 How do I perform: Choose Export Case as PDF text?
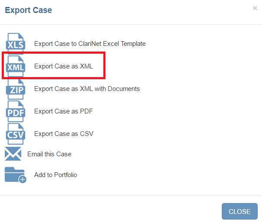point(64,111)
